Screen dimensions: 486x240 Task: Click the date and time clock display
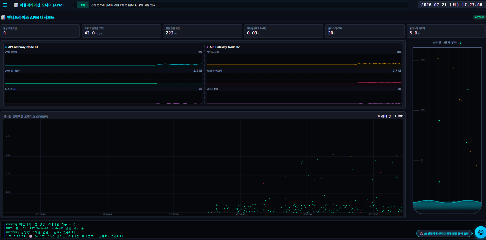coord(452,5)
